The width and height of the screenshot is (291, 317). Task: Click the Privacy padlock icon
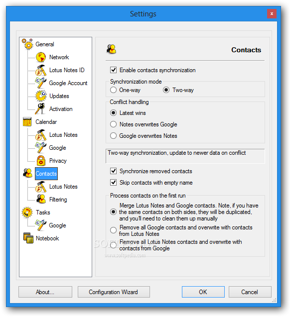tap(41, 161)
